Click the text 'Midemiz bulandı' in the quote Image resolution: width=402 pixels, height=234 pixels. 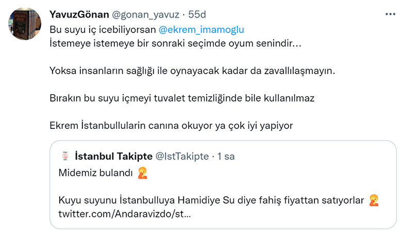click(x=96, y=173)
